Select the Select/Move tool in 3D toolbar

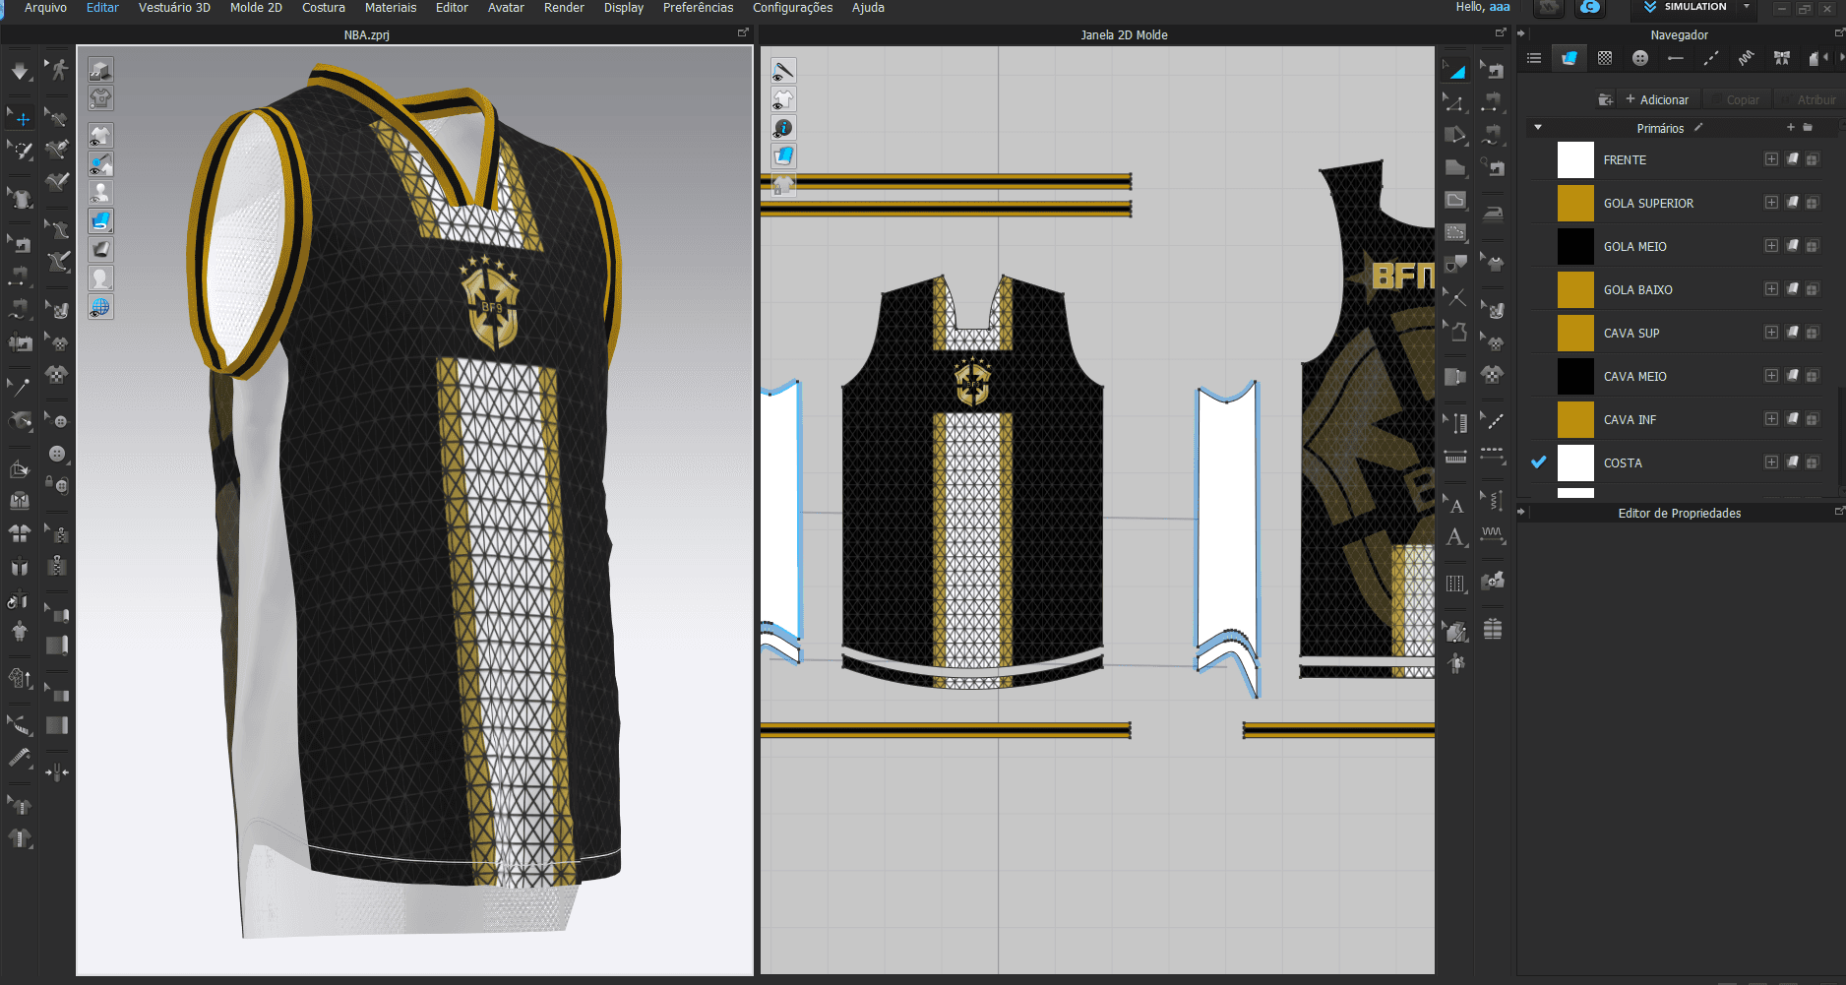pyautogui.click(x=20, y=118)
